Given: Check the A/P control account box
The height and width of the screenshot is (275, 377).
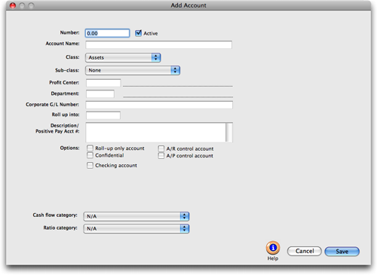Looking at the screenshot, I should coord(161,156).
